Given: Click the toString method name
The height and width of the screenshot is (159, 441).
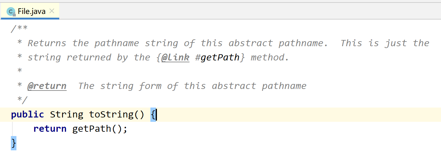Looking at the screenshot, I should (112, 115).
